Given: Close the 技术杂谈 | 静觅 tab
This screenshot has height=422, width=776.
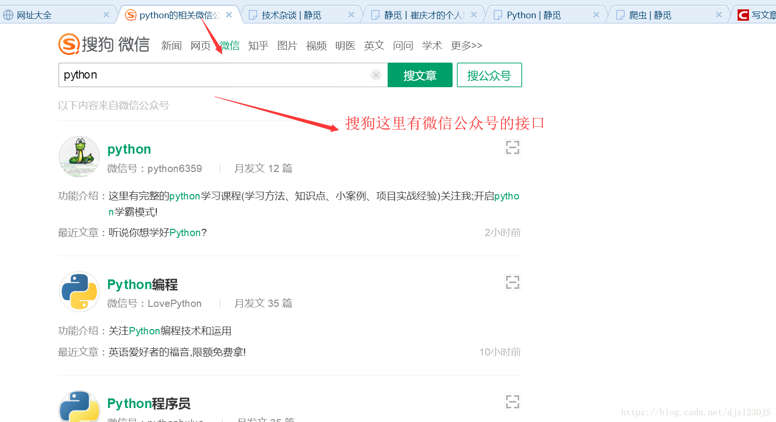Looking at the screenshot, I should tap(351, 15).
